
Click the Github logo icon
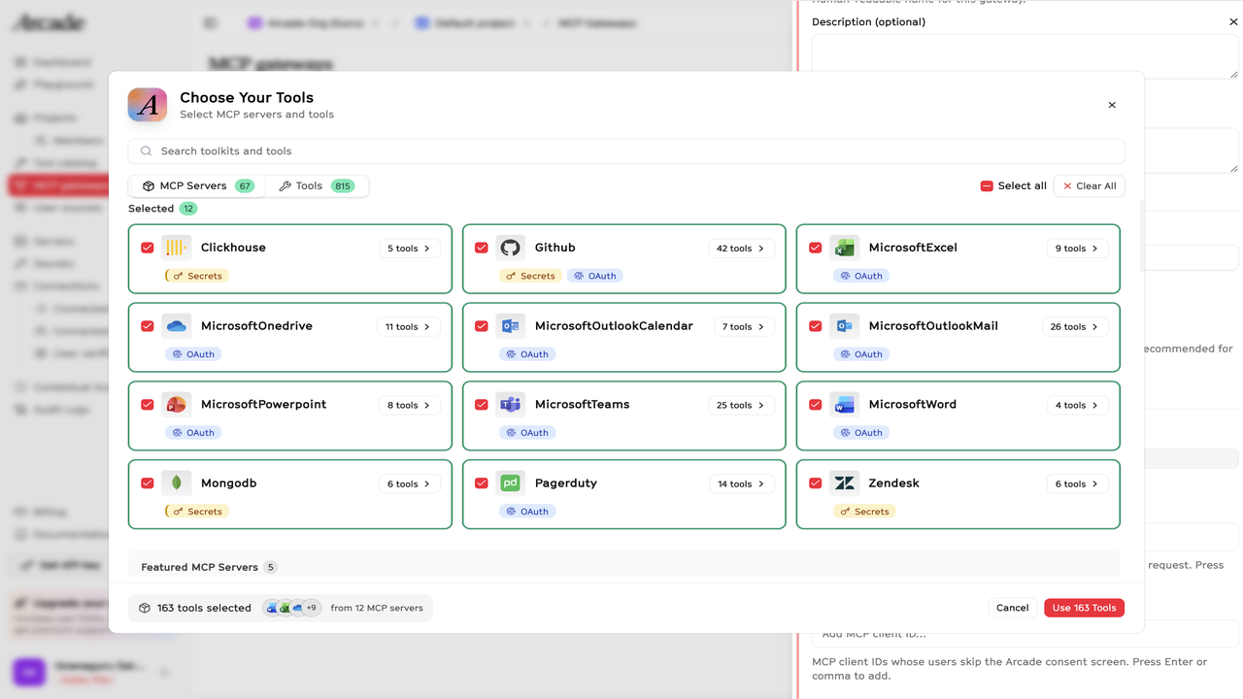click(510, 248)
